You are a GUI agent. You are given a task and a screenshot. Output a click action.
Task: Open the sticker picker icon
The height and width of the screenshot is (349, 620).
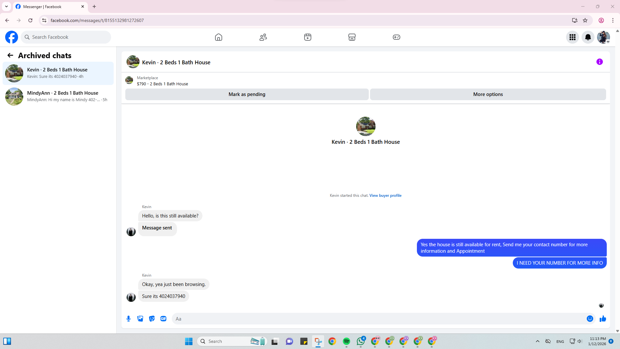pos(152,319)
